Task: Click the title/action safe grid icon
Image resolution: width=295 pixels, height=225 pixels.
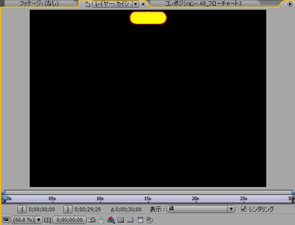Action: pyautogui.click(x=48, y=220)
